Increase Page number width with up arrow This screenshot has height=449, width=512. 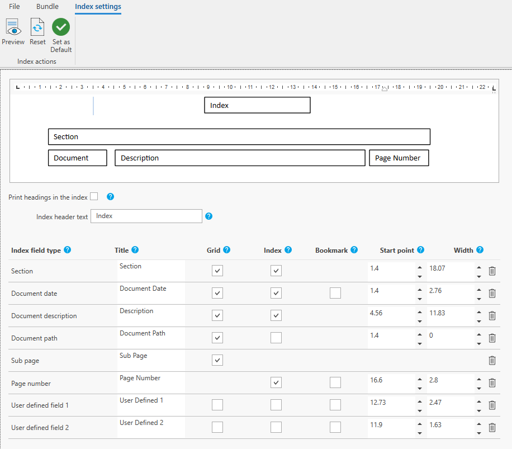pyautogui.click(x=479, y=379)
